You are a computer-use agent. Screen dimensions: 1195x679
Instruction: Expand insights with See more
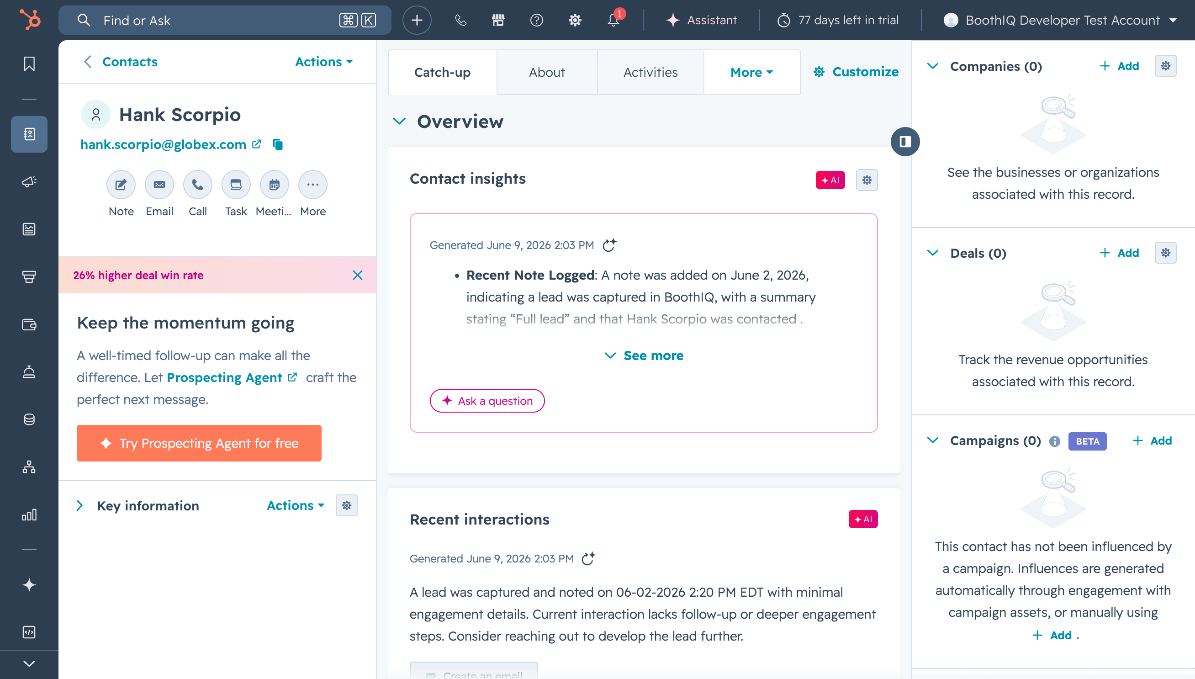[644, 356]
